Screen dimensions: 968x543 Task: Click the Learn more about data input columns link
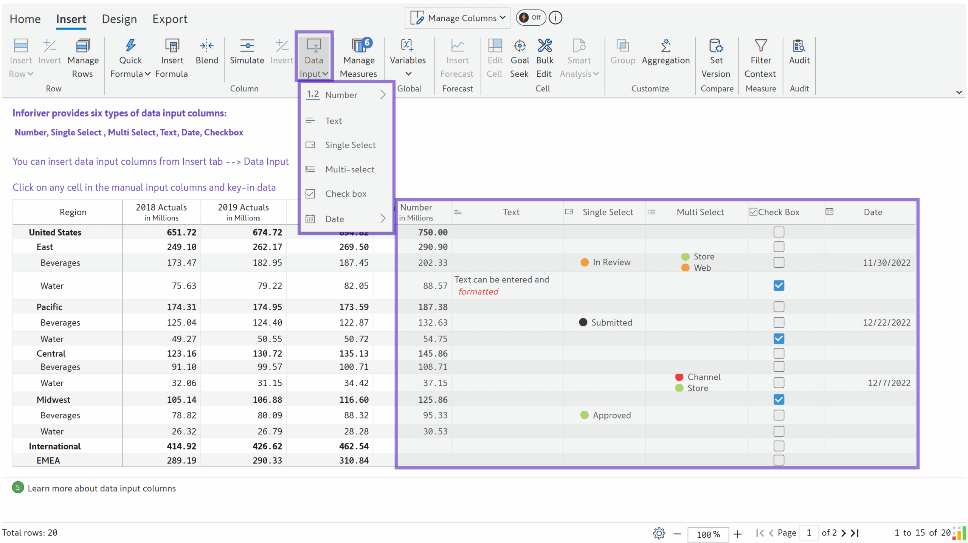click(x=102, y=488)
